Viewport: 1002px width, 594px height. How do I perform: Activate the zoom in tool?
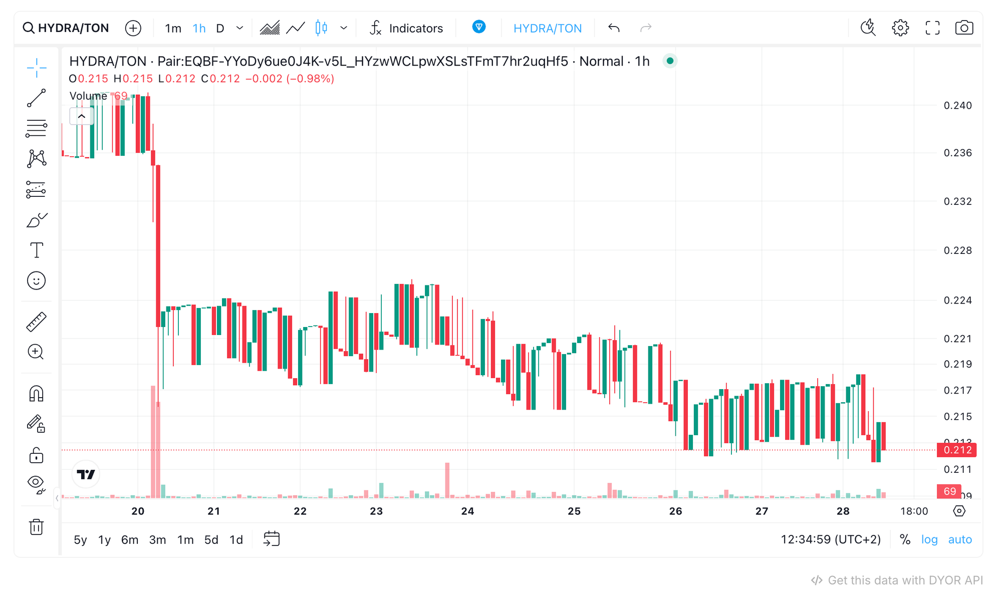pos(36,352)
